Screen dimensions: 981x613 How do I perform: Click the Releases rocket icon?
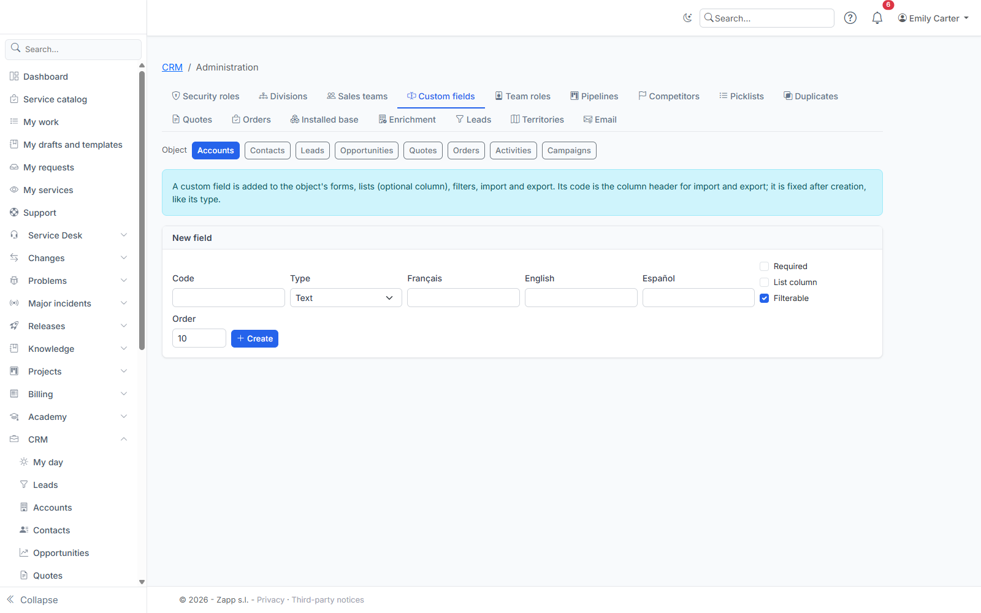coord(14,326)
